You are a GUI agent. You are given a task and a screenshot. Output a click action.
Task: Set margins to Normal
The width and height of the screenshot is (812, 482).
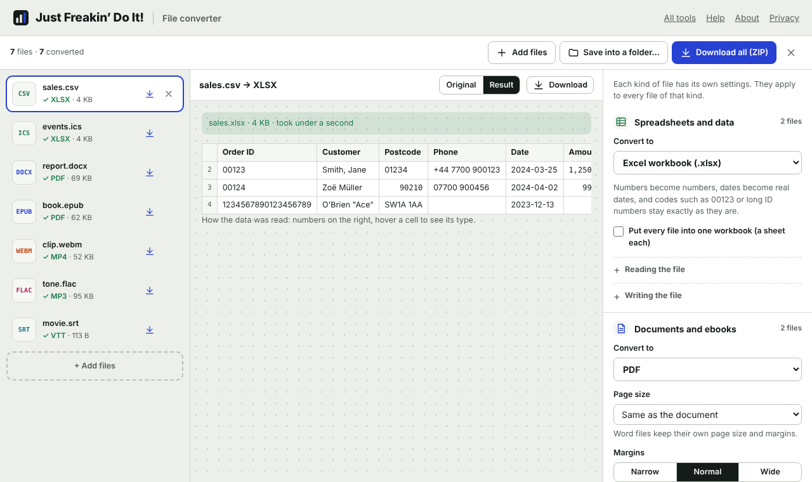pos(707,472)
